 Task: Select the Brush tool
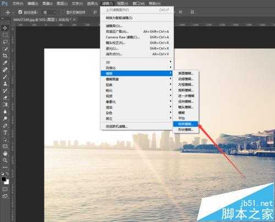click(5, 77)
